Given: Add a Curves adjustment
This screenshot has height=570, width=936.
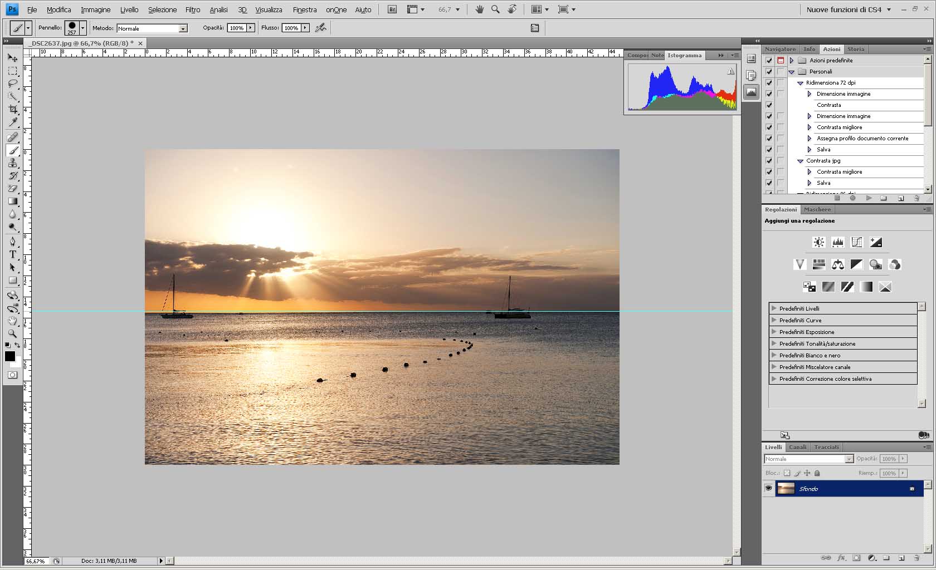Looking at the screenshot, I should click(x=857, y=242).
